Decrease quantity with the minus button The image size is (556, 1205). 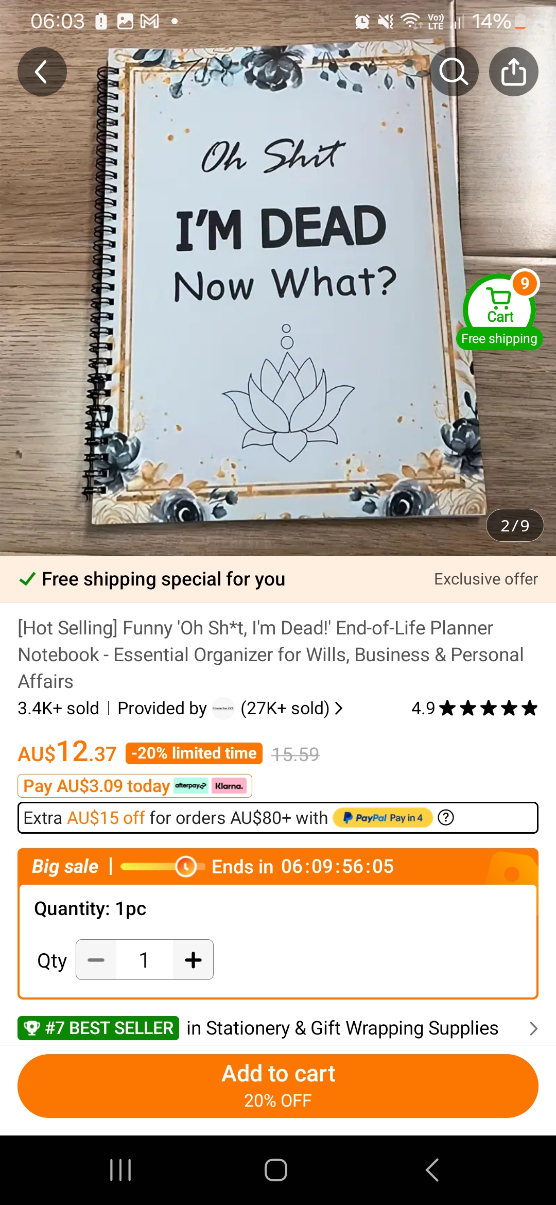tap(96, 960)
